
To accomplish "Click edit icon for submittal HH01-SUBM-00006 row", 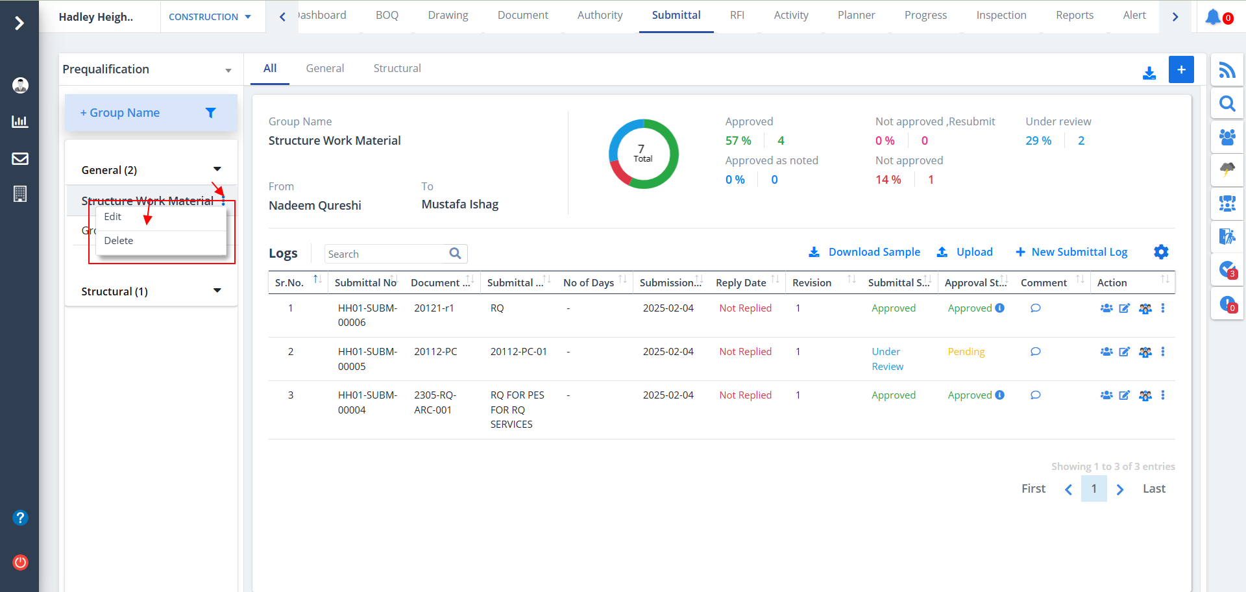I will click(1124, 308).
